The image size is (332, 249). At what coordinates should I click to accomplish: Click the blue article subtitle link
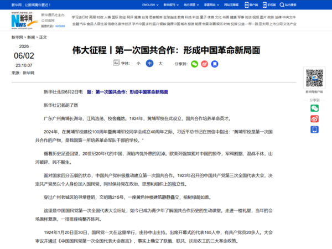[x=127, y=92]
